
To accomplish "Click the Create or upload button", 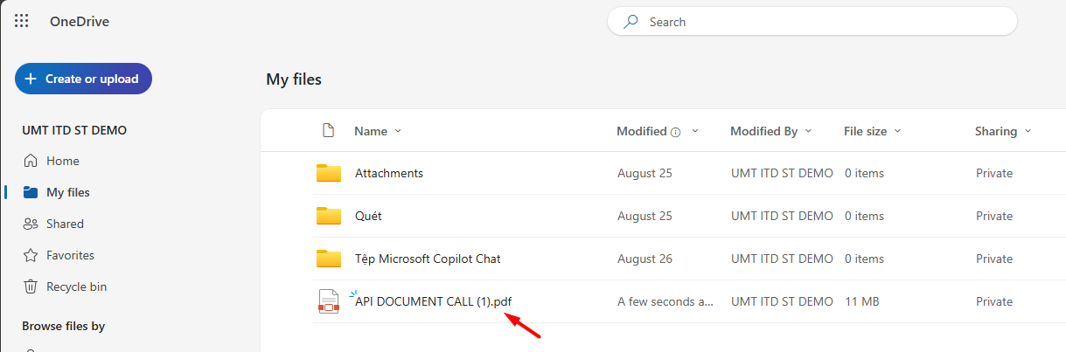I will [83, 79].
